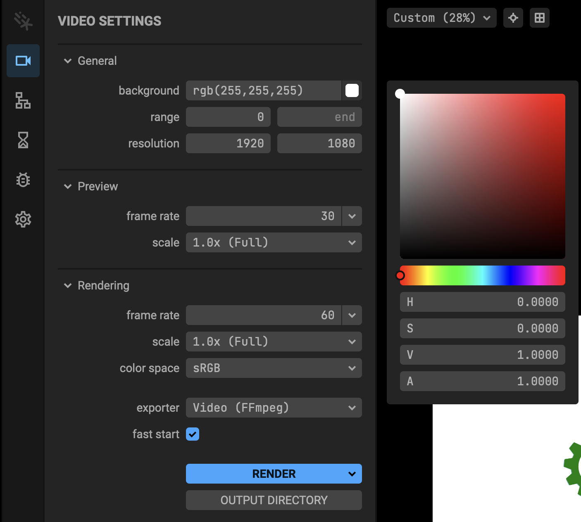The height and width of the screenshot is (522, 581).
Task: Toggle the grid overlay icon
Action: tap(540, 18)
